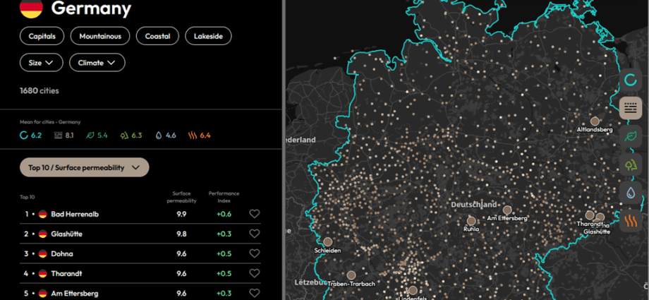Favorite Dohna with heart icon
Image resolution: width=649 pixels, height=300 pixels.
(x=254, y=253)
